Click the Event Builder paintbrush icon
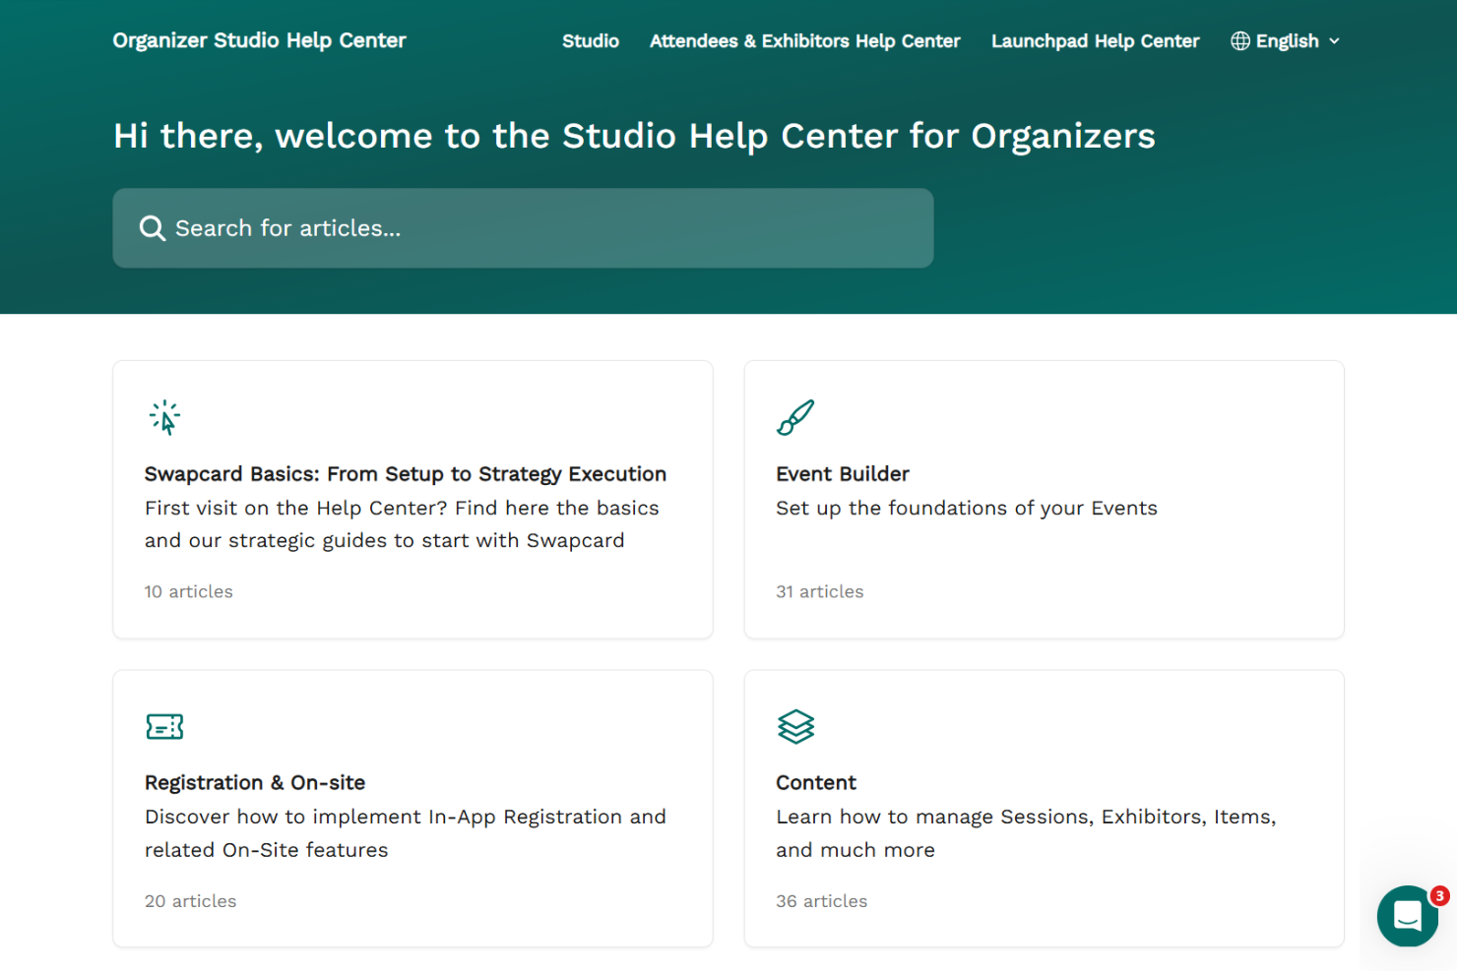The width and height of the screenshot is (1457, 971). 795,417
